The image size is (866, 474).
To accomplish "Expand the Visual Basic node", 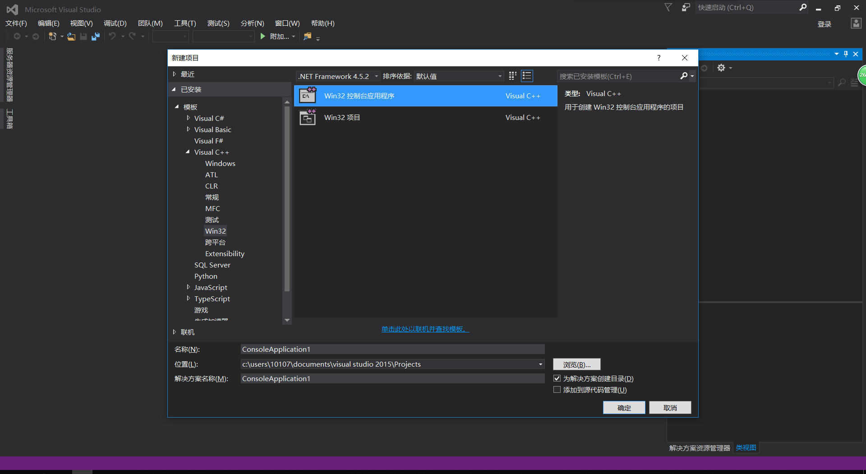I will click(x=189, y=129).
